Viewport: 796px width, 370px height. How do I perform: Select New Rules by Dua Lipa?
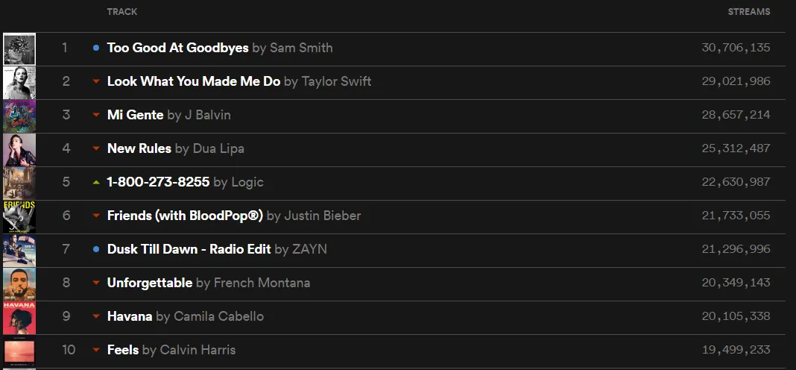point(139,148)
